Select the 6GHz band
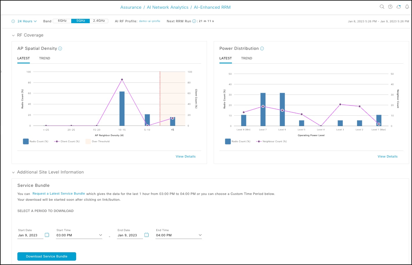 pos(62,21)
